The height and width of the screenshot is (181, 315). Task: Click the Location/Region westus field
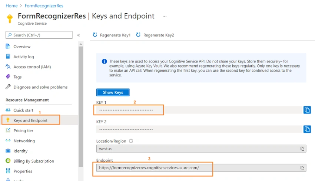[x=201, y=148]
